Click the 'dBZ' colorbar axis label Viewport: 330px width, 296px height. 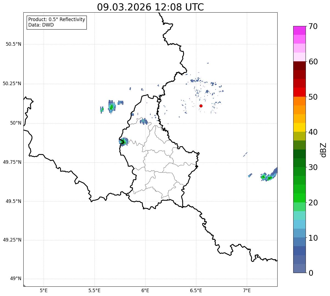(324, 150)
